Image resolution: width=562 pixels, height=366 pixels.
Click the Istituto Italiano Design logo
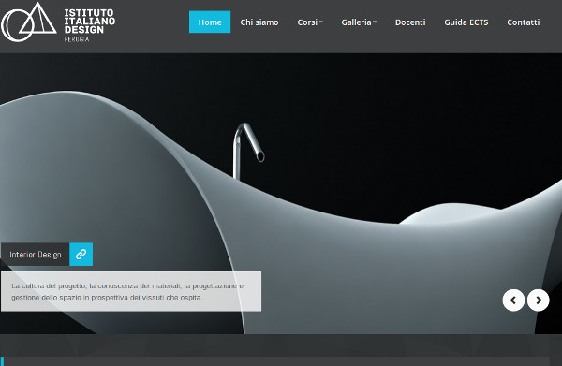[58, 22]
